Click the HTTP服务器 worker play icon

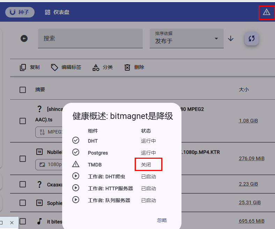tap(76, 188)
